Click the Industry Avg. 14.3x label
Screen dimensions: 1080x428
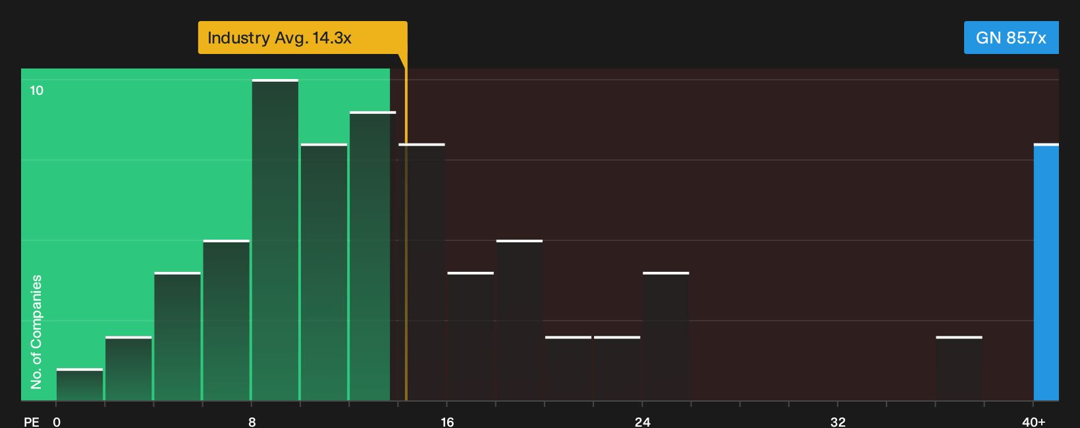[302, 38]
